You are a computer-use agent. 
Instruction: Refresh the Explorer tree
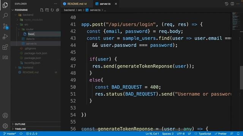(x=52, y=10)
